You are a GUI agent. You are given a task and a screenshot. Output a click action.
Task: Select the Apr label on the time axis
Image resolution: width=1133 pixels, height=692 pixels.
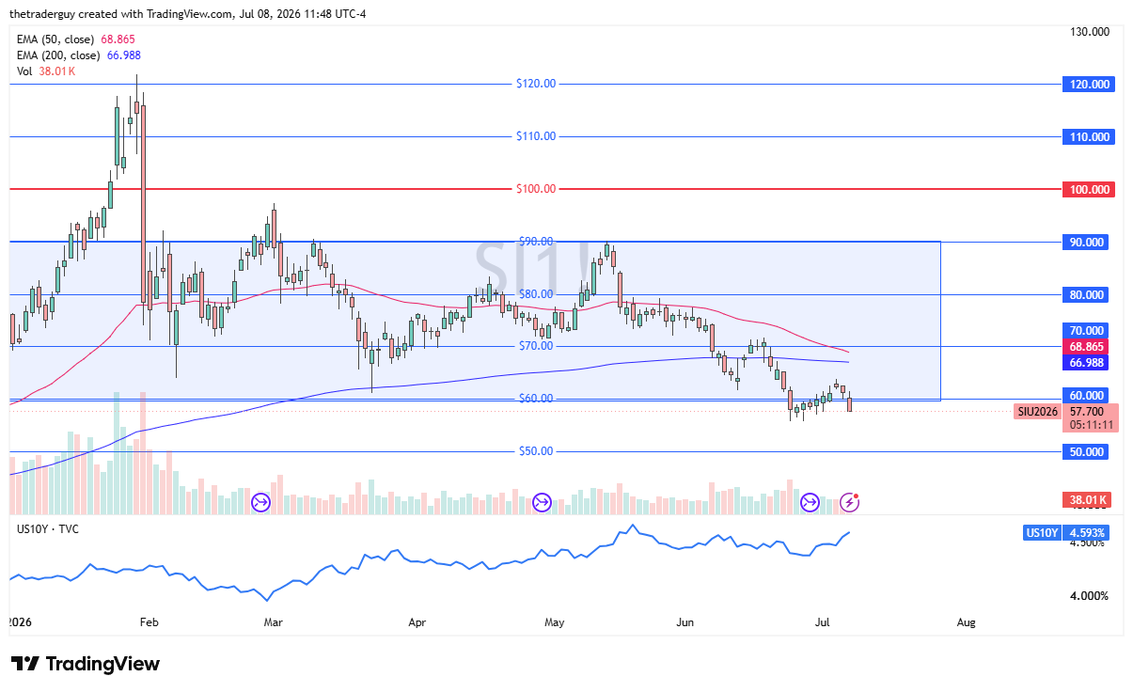[x=418, y=622]
